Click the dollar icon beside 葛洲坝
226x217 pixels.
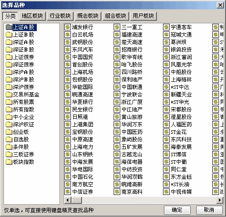[166, 42]
